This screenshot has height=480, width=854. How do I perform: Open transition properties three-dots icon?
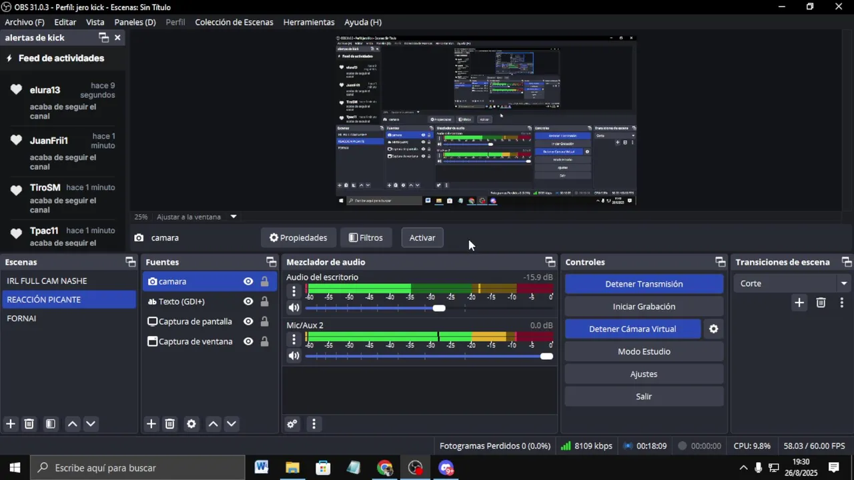click(x=841, y=303)
